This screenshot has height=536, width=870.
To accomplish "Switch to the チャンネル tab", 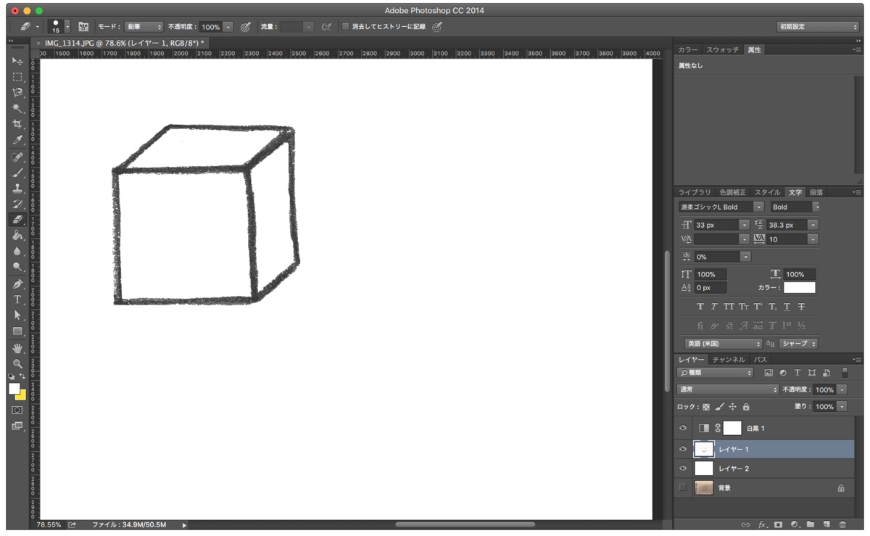I will point(729,360).
